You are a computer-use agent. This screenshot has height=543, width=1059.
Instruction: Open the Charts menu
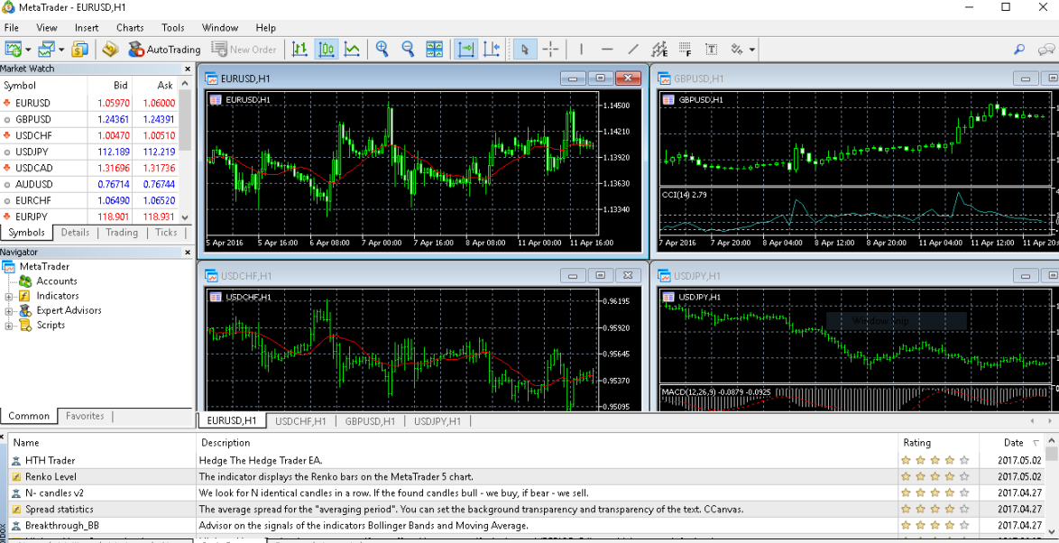click(x=130, y=28)
